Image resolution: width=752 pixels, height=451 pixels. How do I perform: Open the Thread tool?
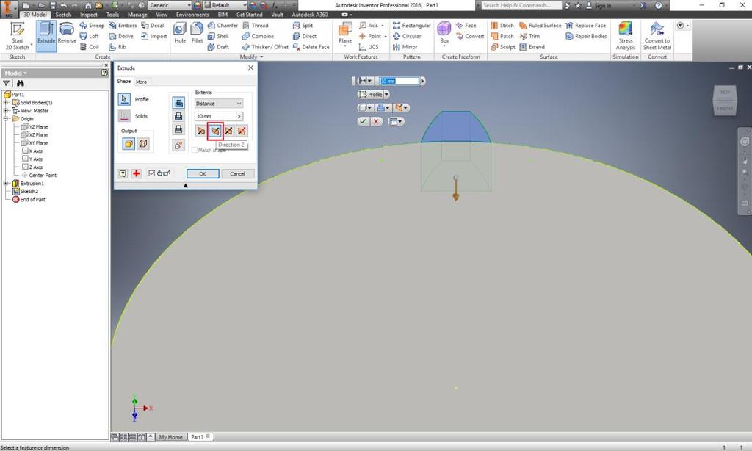click(256, 26)
